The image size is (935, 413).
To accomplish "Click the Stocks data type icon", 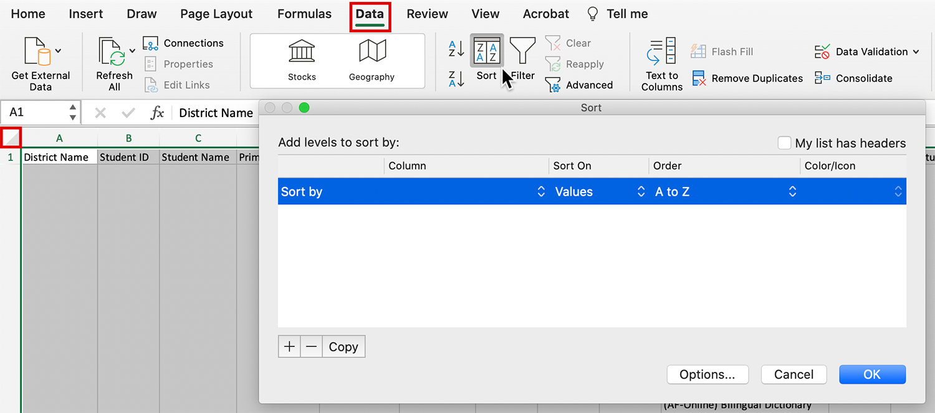I will click(302, 52).
